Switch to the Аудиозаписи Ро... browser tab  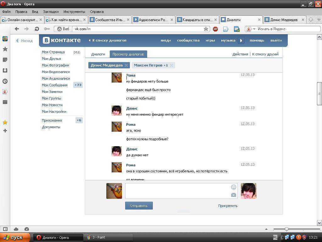(153, 20)
